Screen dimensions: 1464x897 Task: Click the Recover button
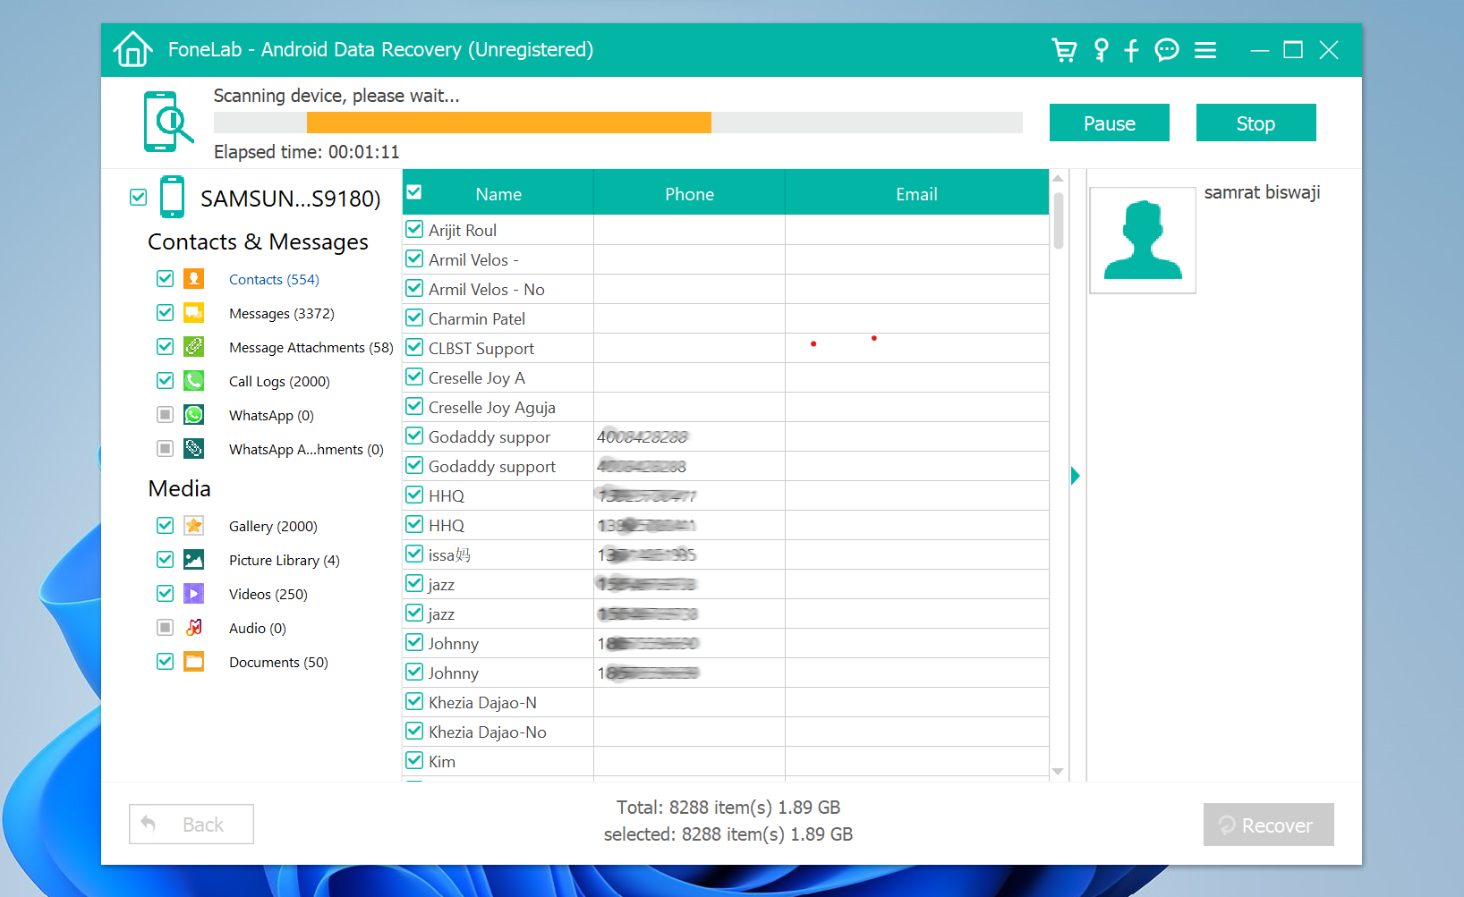pos(1268,825)
